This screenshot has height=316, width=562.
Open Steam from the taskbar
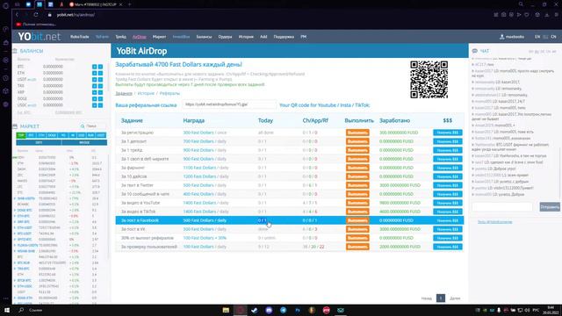[x=255, y=310]
